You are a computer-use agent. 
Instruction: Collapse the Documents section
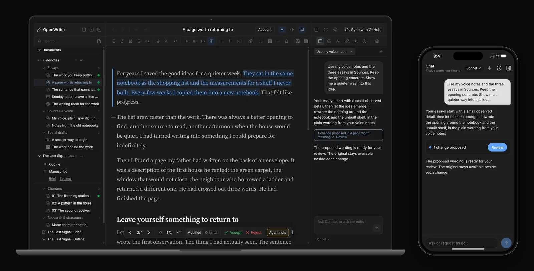pos(39,50)
